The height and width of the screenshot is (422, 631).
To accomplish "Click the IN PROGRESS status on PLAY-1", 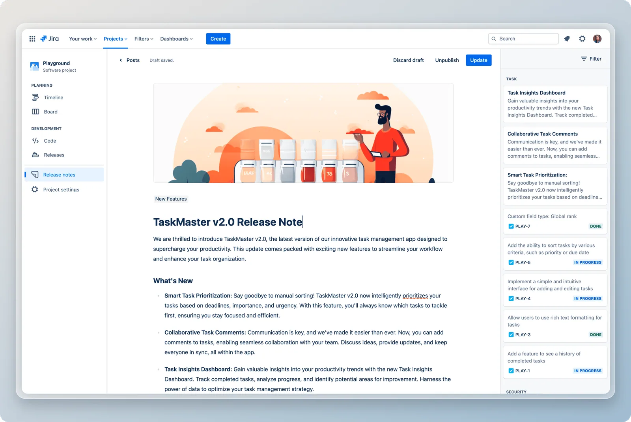I will tap(588, 371).
